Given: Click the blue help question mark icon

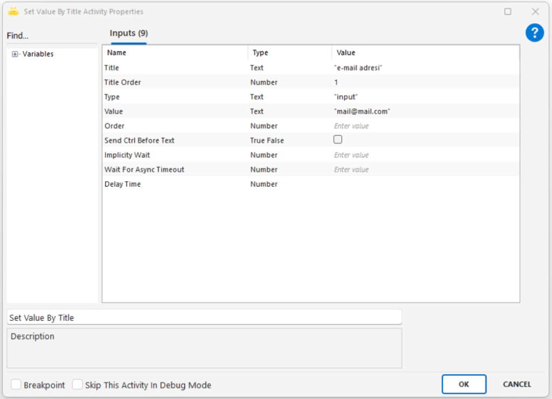Looking at the screenshot, I should pos(534,33).
